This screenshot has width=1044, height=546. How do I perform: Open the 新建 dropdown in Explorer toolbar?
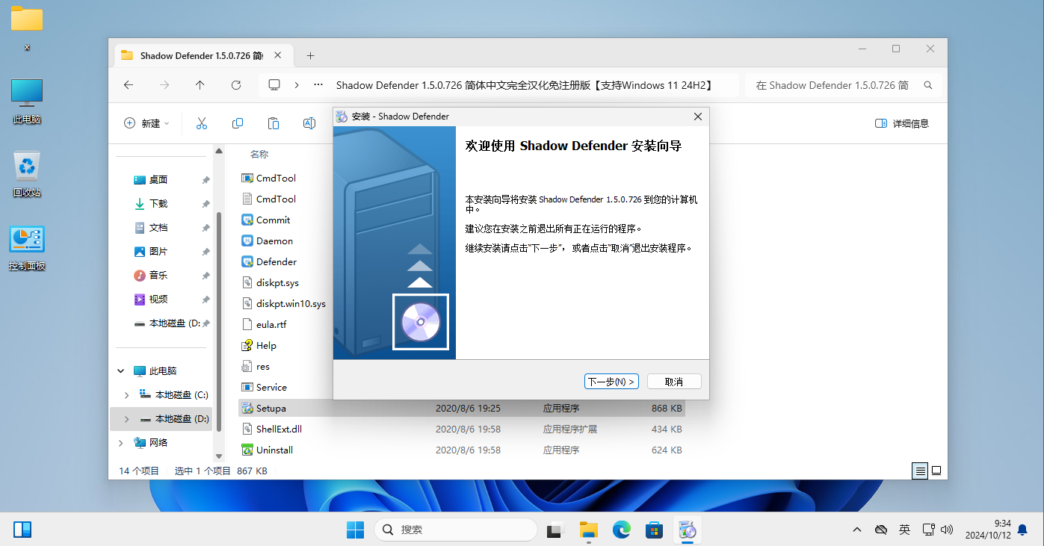coord(147,123)
